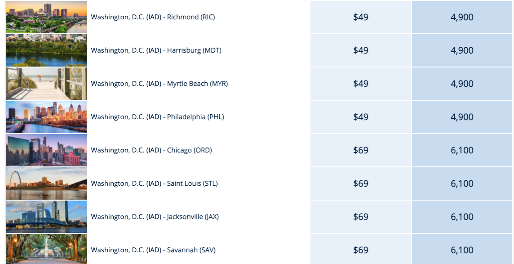Image resolution: width=514 pixels, height=264 pixels.
Task: Select the Myrtle Beach boardwalk photo
Action: pos(46,84)
